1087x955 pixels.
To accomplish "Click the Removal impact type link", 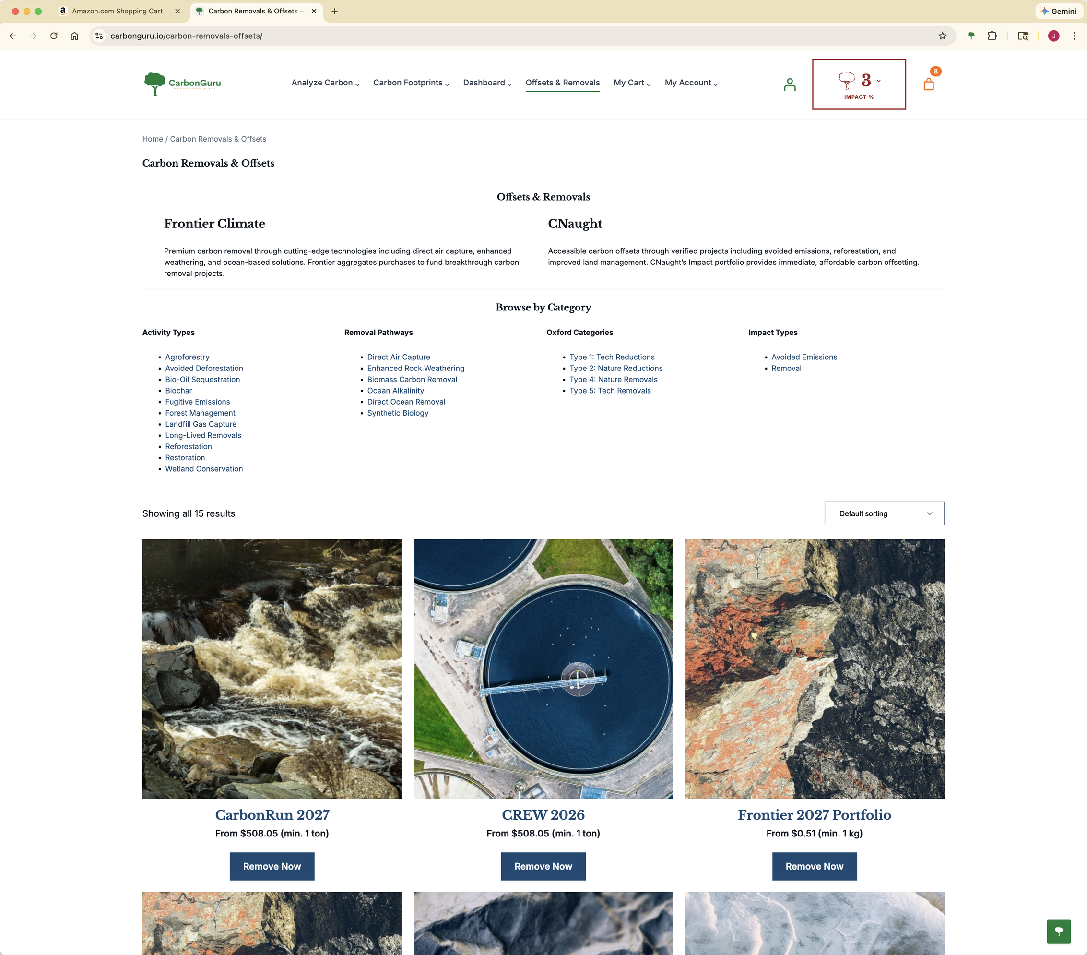I will pos(787,368).
